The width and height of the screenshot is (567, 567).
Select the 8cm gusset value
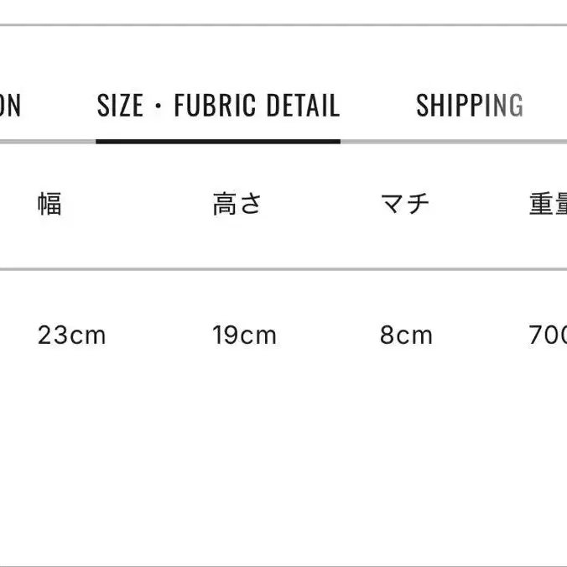pos(406,336)
